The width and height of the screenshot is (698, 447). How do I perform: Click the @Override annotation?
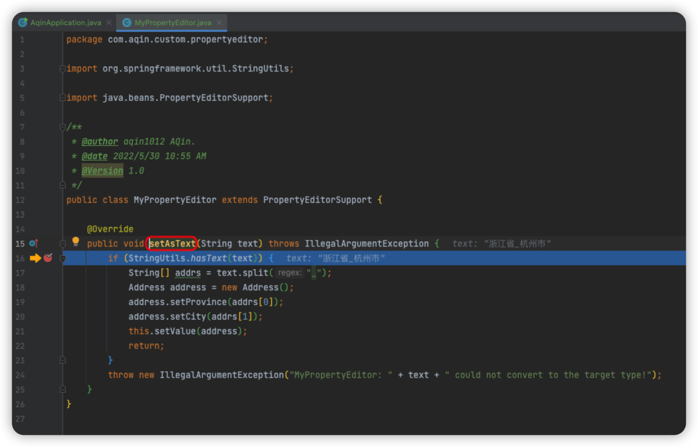click(x=110, y=229)
